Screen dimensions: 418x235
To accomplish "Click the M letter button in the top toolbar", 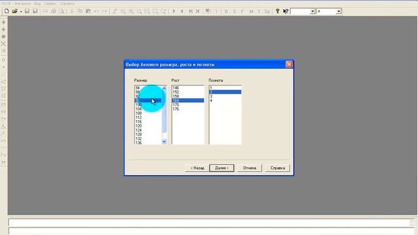I will click(x=251, y=12).
